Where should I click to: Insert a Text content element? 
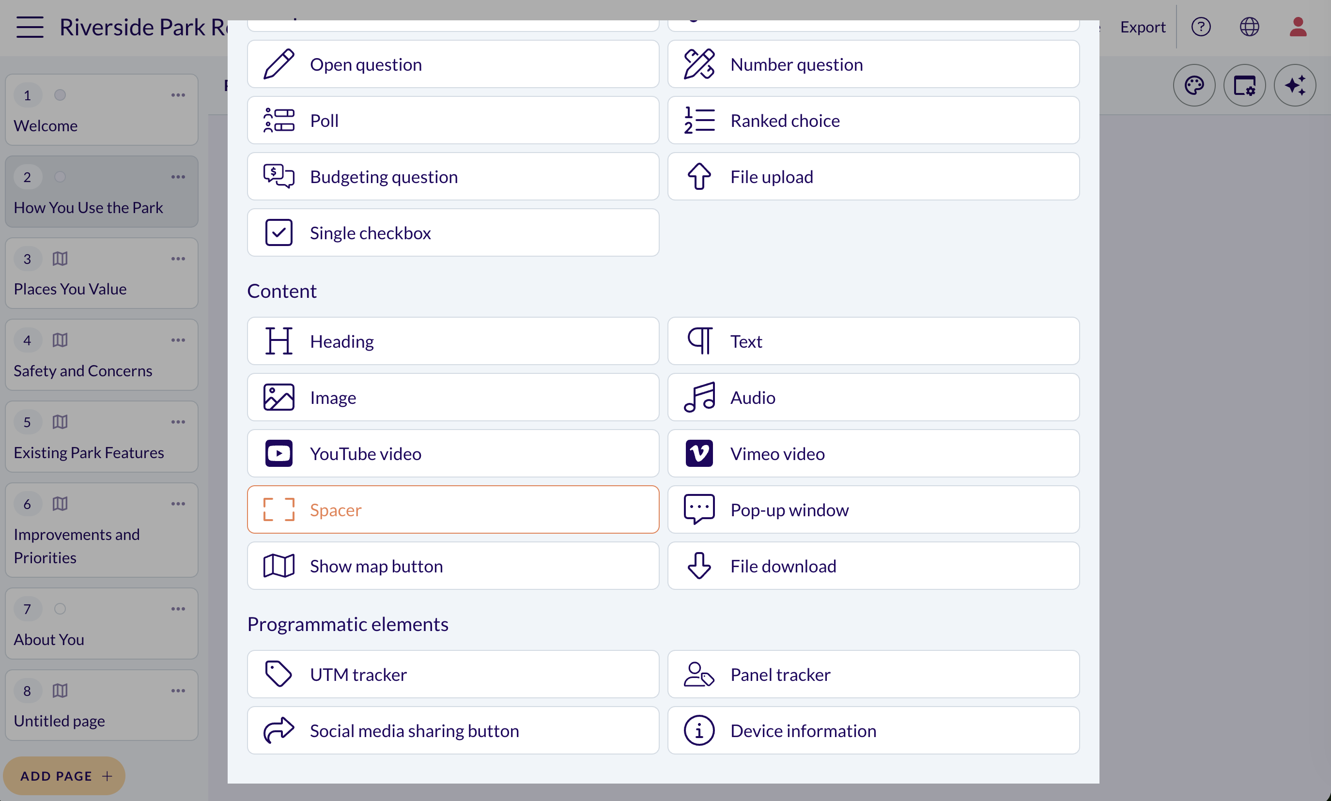tap(873, 341)
